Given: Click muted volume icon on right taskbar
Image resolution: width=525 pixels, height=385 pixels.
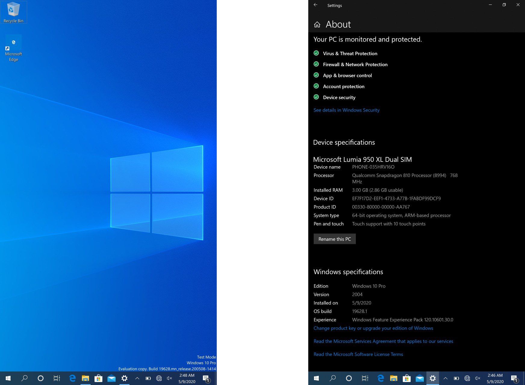Looking at the screenshot, I should pyautogui.click(x=478, y=378).
